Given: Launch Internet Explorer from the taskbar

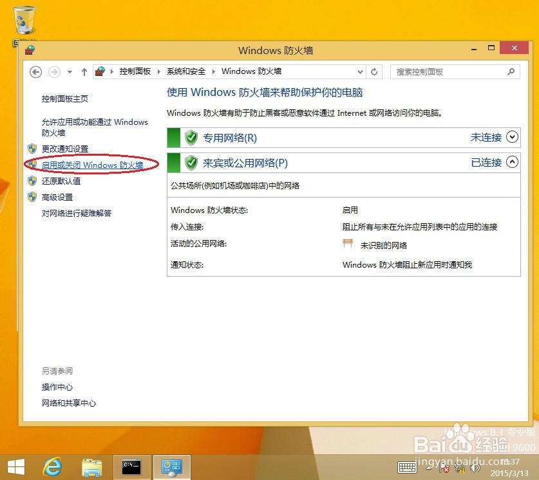Looking at the screenshot, I should (x=52, y=467).
